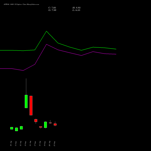Click the ASTRAL CE Options Chart title
Image resolution: width=151 pixels, height=151 pixels.
pos(21,5)
